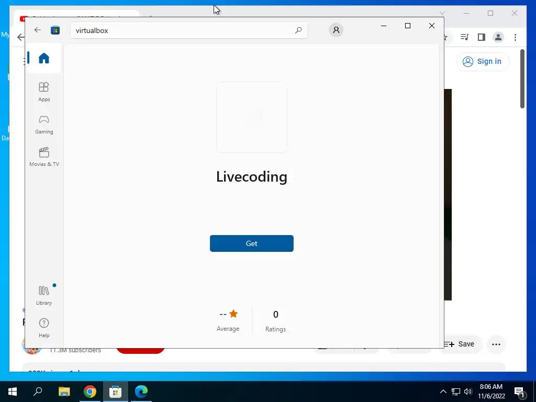The image size is (536, 402).
Task: Open the taskbar clock and date
Action: click(491, 392)
